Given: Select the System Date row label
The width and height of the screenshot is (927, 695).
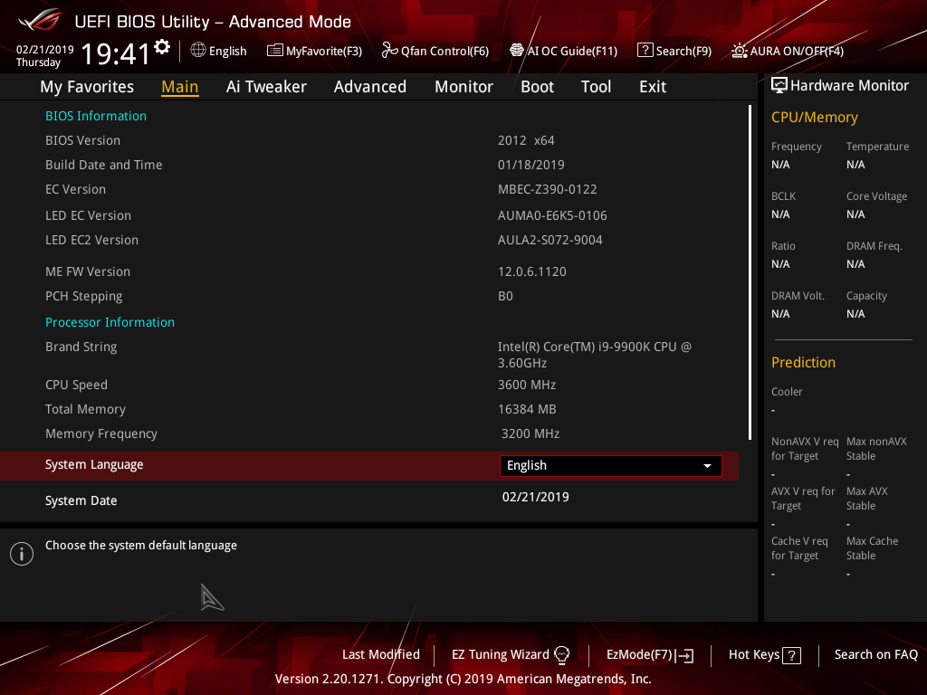Looking at the screenshot, I should pyautogui.click(x=81, y=500).
